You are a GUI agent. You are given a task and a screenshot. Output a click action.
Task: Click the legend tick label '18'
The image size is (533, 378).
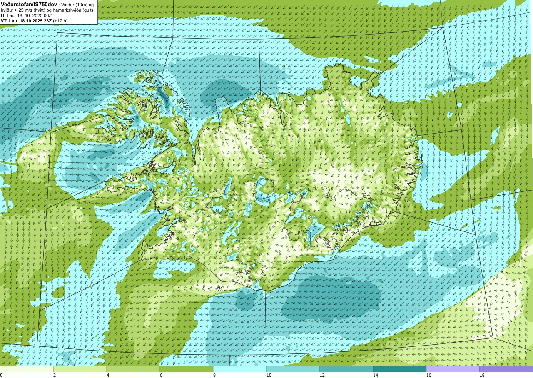coord(482,375)
